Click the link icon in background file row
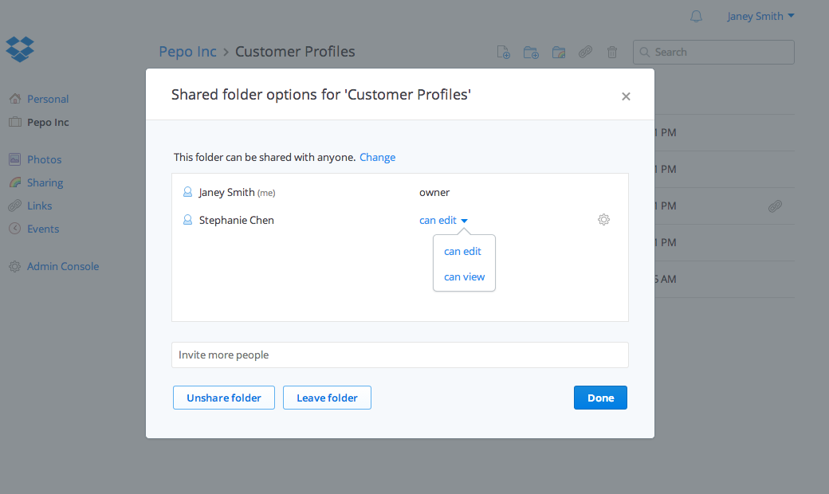This screenshot has height=494, width=829. (775, 206)
